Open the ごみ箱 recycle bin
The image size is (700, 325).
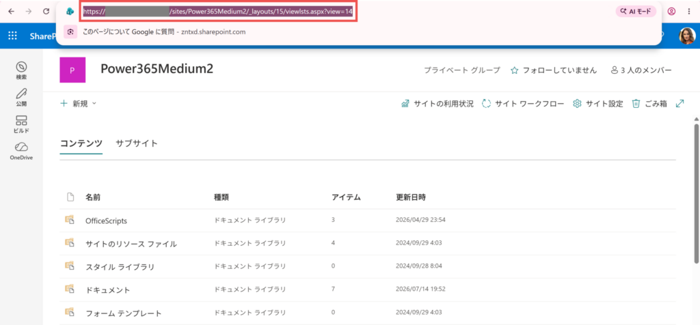(x=649, y=104)
